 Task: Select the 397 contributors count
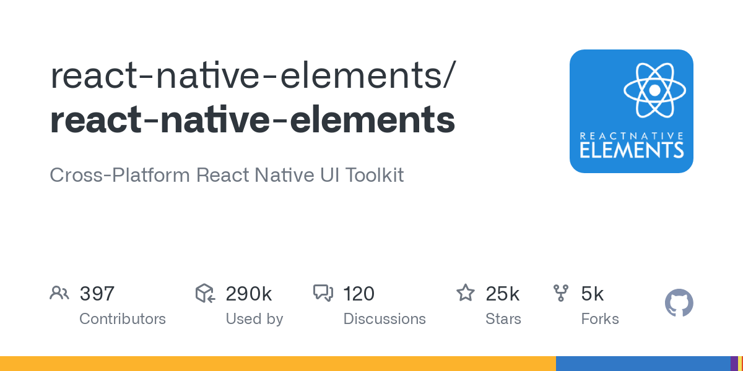click(x=97, y=294)
